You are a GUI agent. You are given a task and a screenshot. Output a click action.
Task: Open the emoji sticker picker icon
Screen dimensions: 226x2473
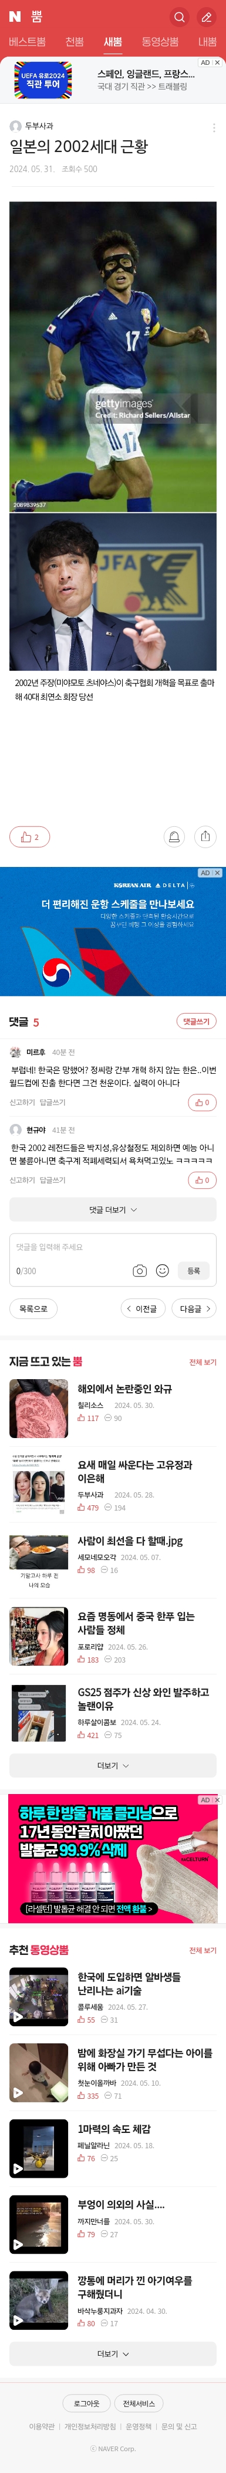(162, 1270)
